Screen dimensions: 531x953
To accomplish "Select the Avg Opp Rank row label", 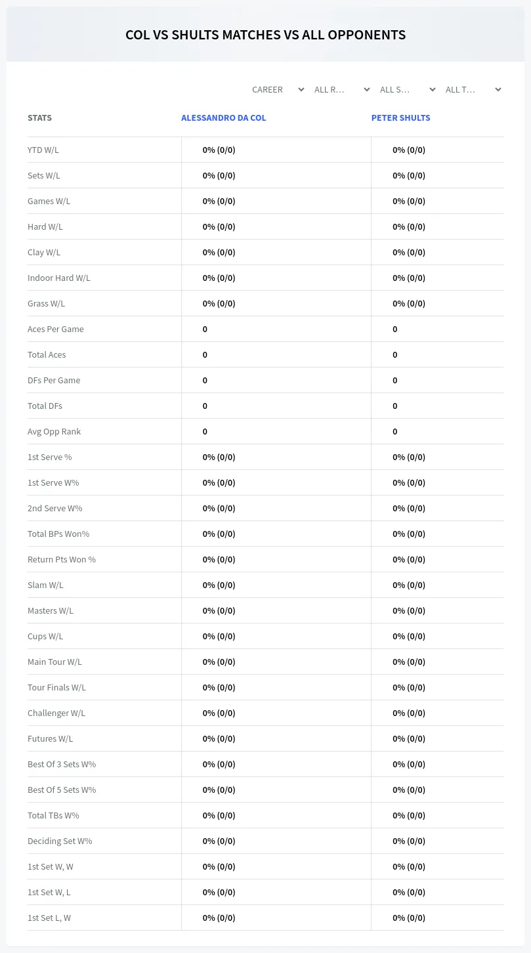I will 54,431.
